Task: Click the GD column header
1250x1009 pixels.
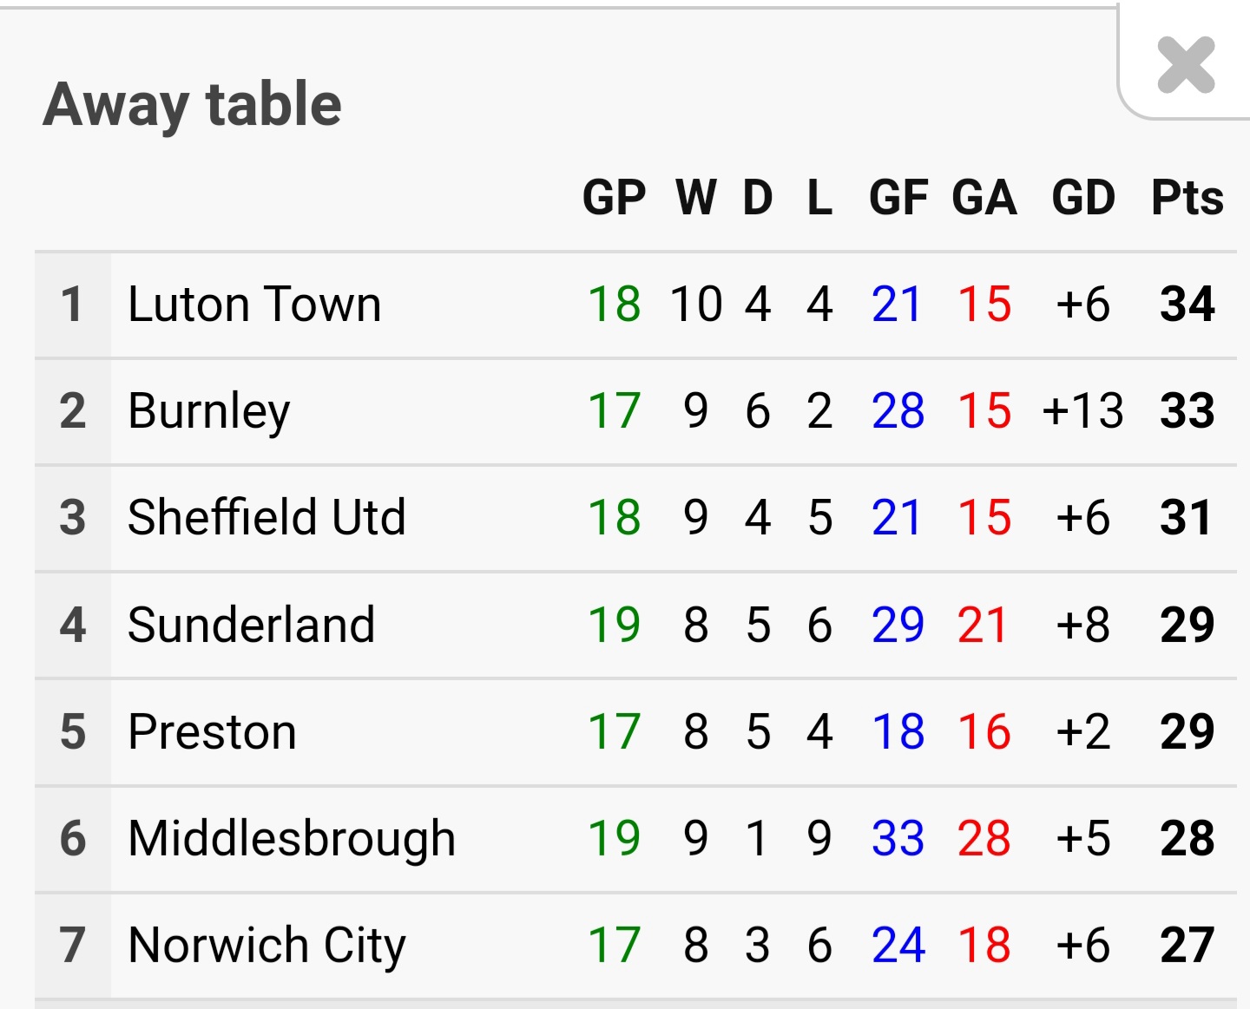Action: (x=1083, y=198)
